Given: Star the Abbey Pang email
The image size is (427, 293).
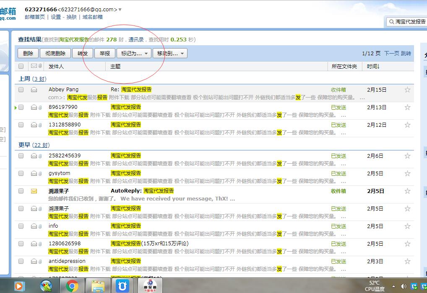Looking at the screenshot, I should (x=407, y=90).
